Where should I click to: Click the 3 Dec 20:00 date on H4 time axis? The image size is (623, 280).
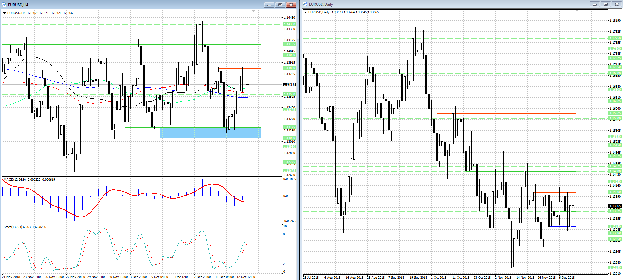[138, 277]
